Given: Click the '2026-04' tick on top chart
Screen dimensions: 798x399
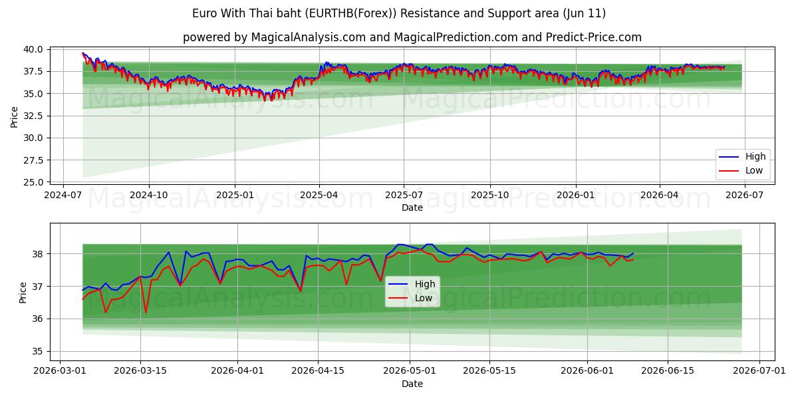Looking at the screenshot, I should tap(659, 195).
